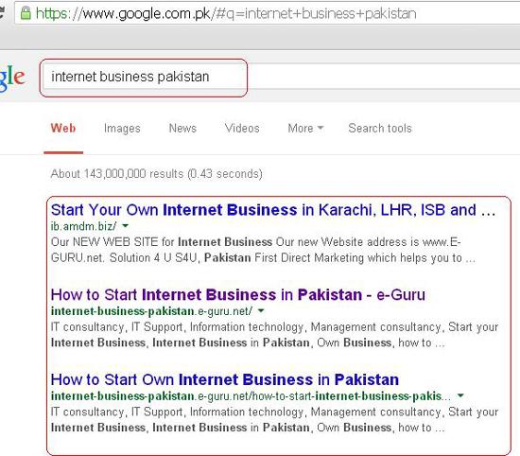
Task: Expand the More search menu
Action: click(x=305, y=128)
